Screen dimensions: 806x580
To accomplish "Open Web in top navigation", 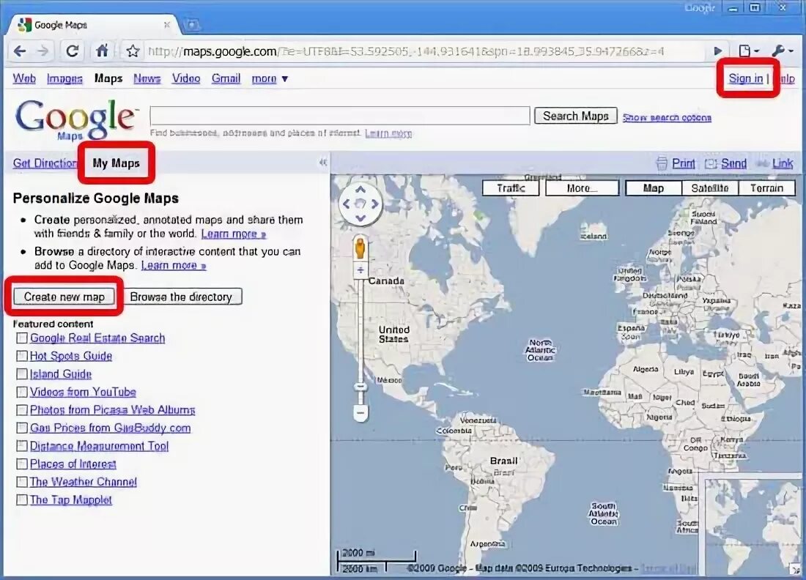I will (x=24, y=78).
